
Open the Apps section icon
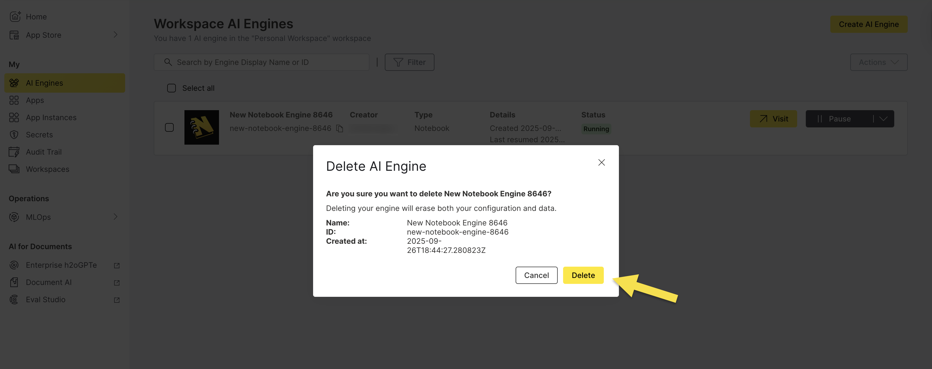click(x=14, y=100)
